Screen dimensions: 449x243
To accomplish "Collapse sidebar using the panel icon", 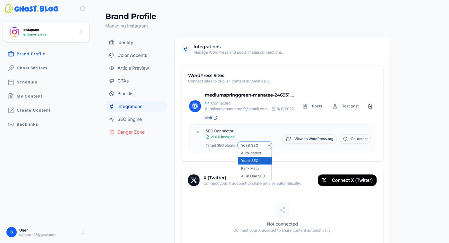I will [x=82, y=9].
